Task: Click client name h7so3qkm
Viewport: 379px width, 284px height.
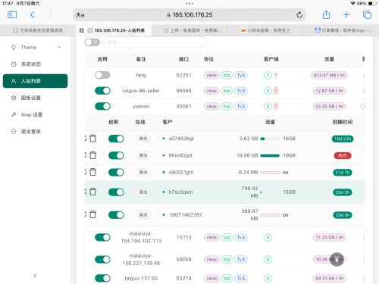Action: click(180, 192)
